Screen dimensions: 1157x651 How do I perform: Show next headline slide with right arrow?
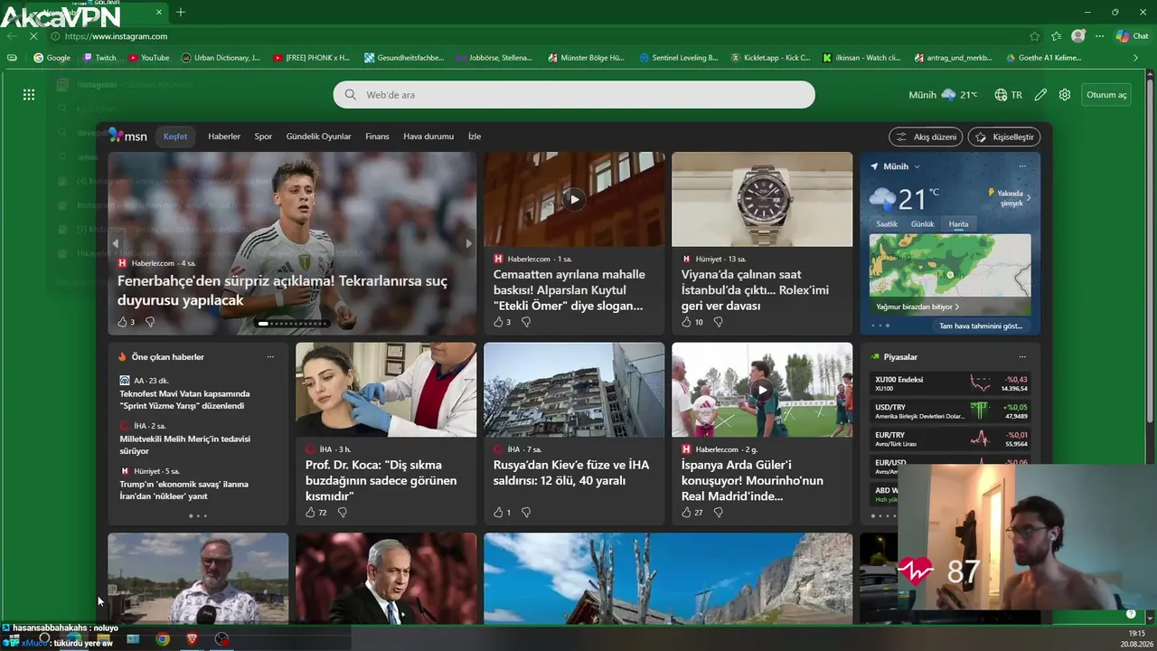click(468, 243)
